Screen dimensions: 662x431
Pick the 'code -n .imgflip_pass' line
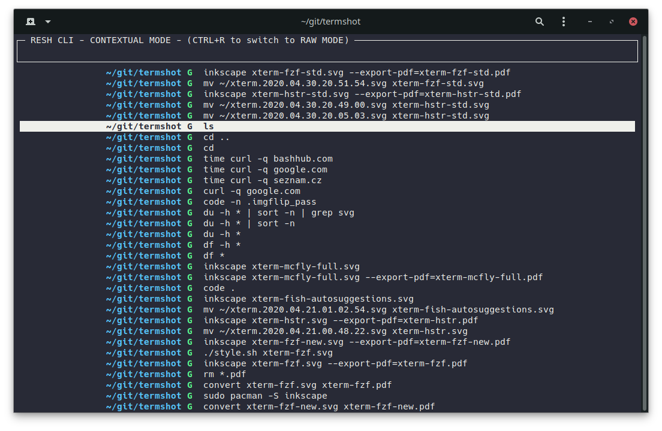click(x=259, y=202)
